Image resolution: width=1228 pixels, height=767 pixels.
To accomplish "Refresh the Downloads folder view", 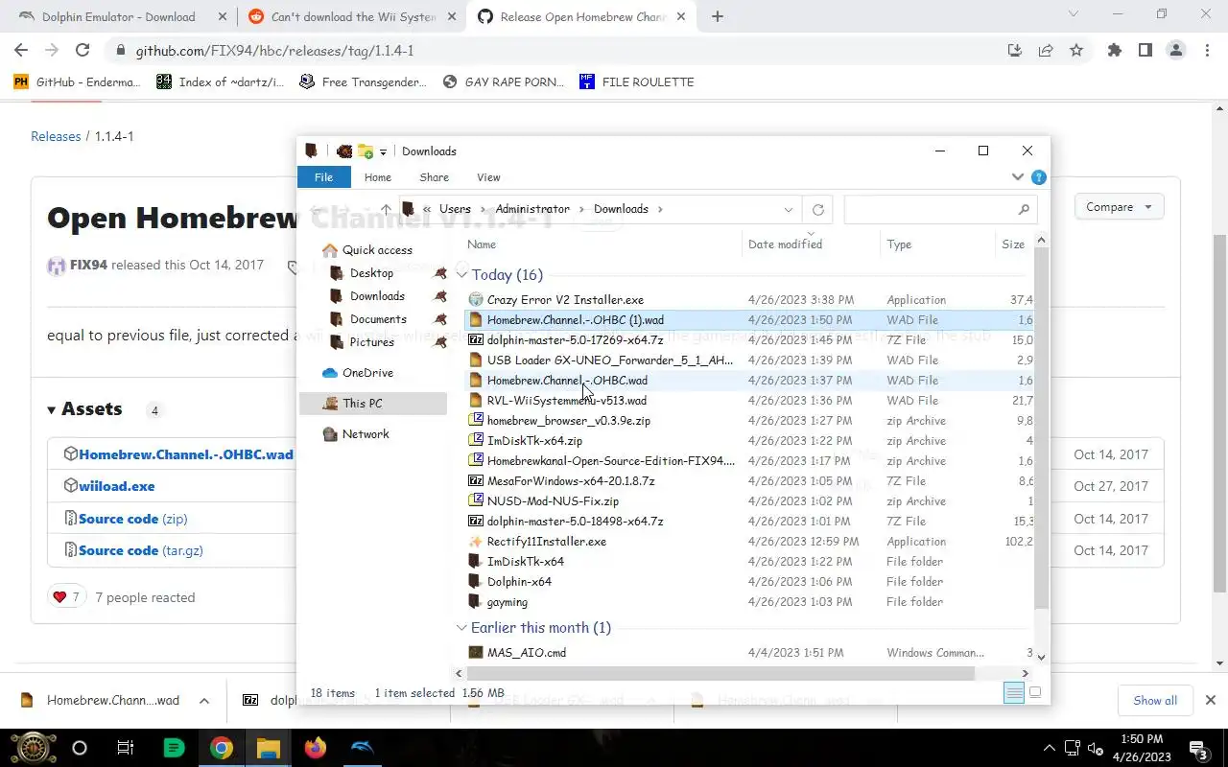I will pyautogui.click(x=817, y=209).
